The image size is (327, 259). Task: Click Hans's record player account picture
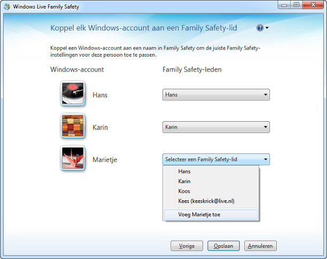click(x=73, y=93)
